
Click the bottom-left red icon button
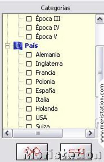(x=32, y=152)
